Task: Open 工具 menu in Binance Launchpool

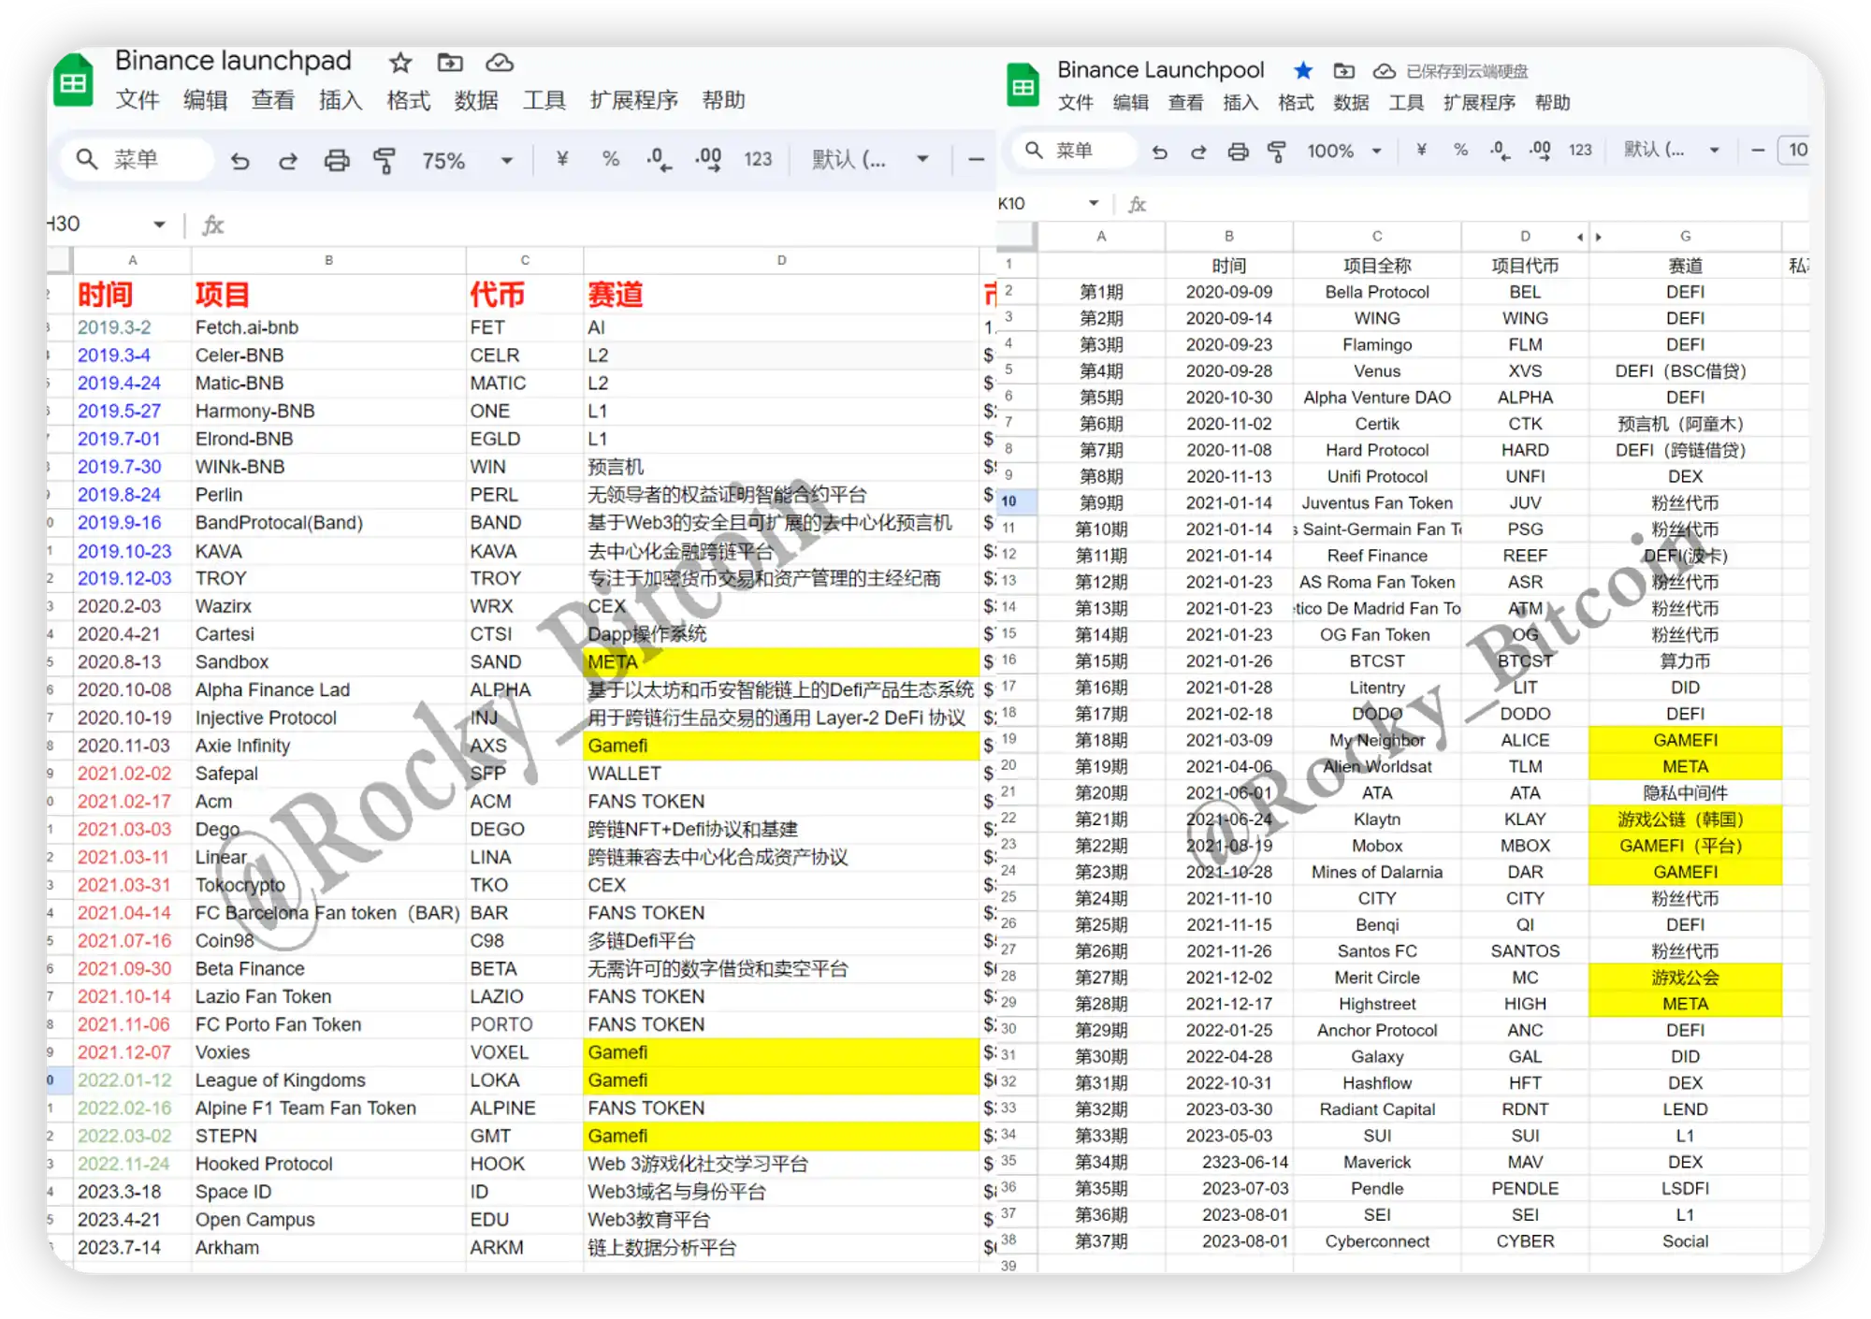Action: [1406, 103]
